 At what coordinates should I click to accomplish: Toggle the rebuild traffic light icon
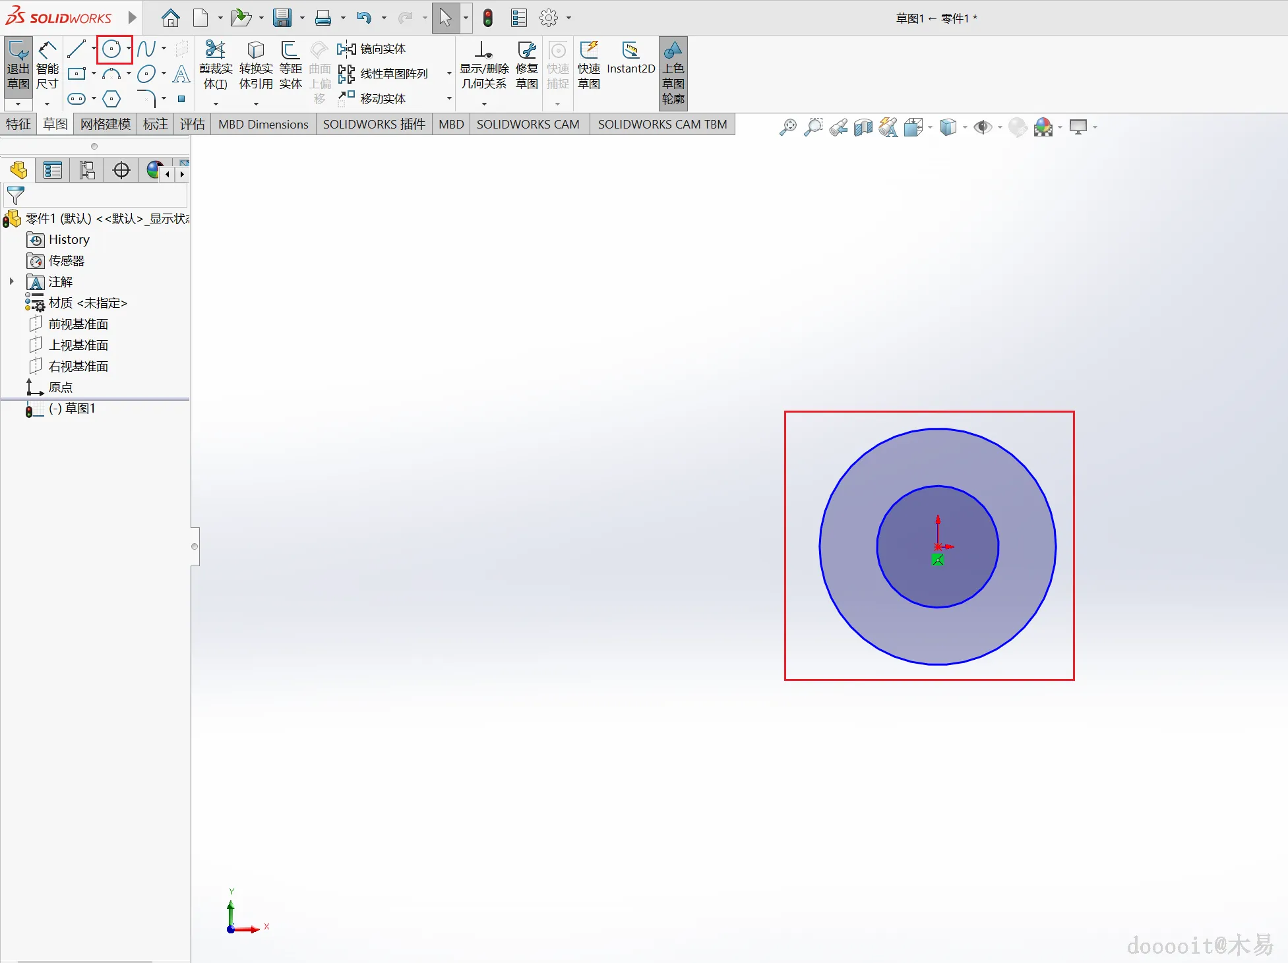pyautogui.click(x=488, y=18)
